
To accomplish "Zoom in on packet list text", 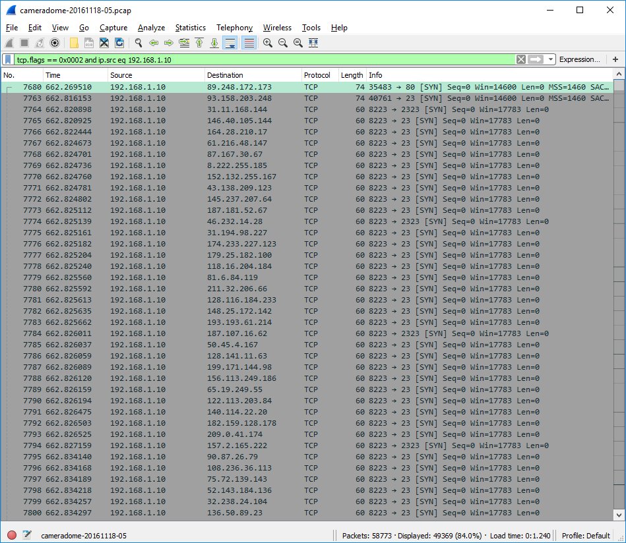I will point(268,43).
